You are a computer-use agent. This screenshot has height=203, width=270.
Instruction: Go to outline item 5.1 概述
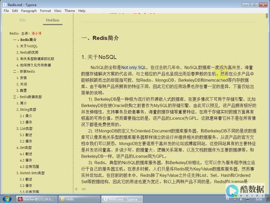[26, 179]
